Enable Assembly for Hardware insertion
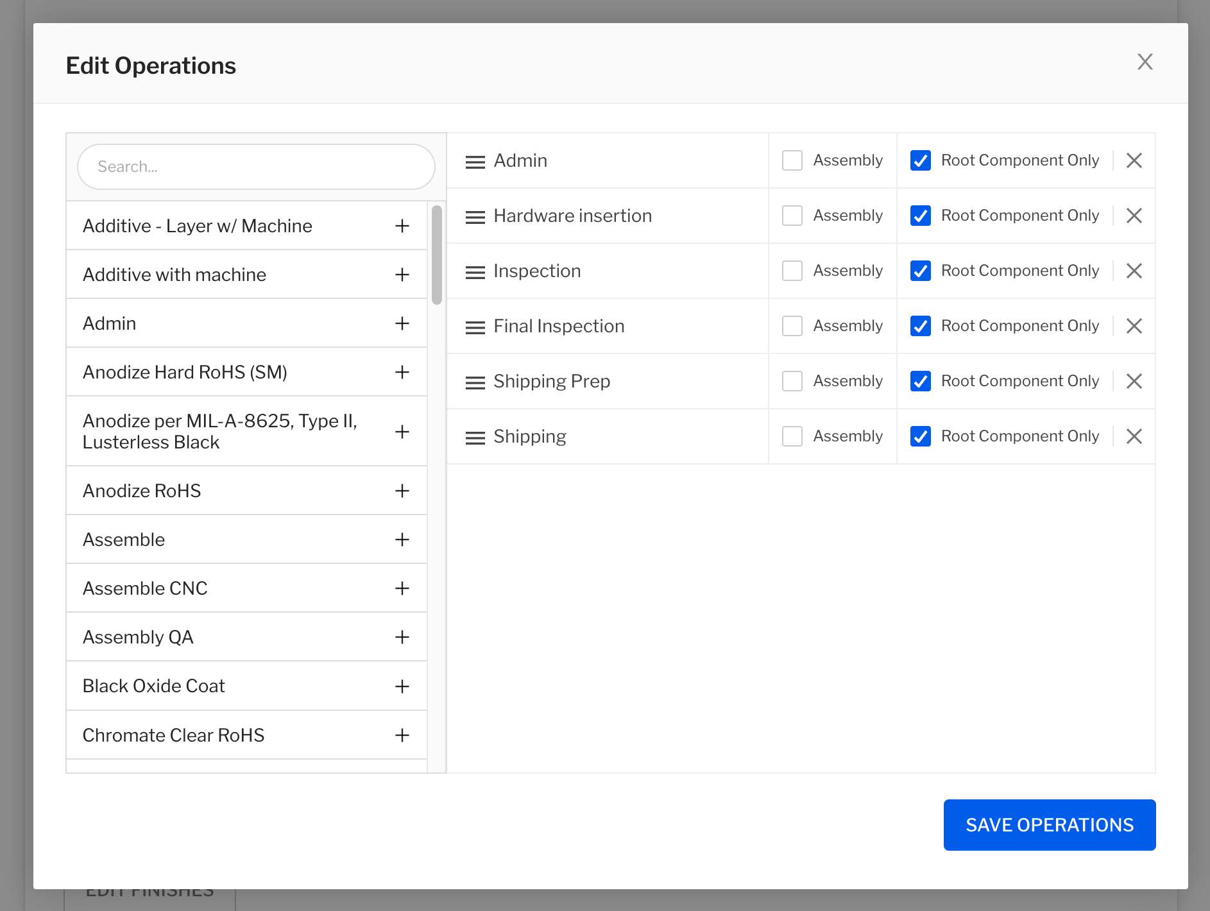Image resolution: width=1210 pixels, height=911 pixels. pyautogui.click(x=792, y=216)
